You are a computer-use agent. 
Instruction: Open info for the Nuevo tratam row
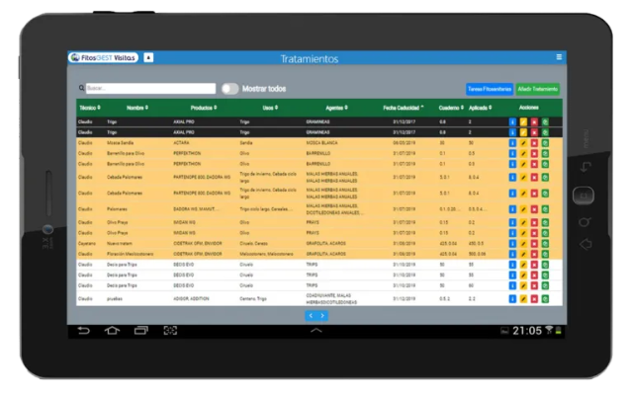512,242
